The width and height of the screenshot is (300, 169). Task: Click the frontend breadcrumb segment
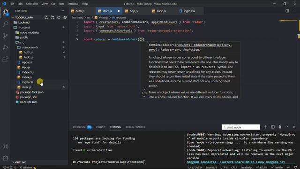point(77,17)
